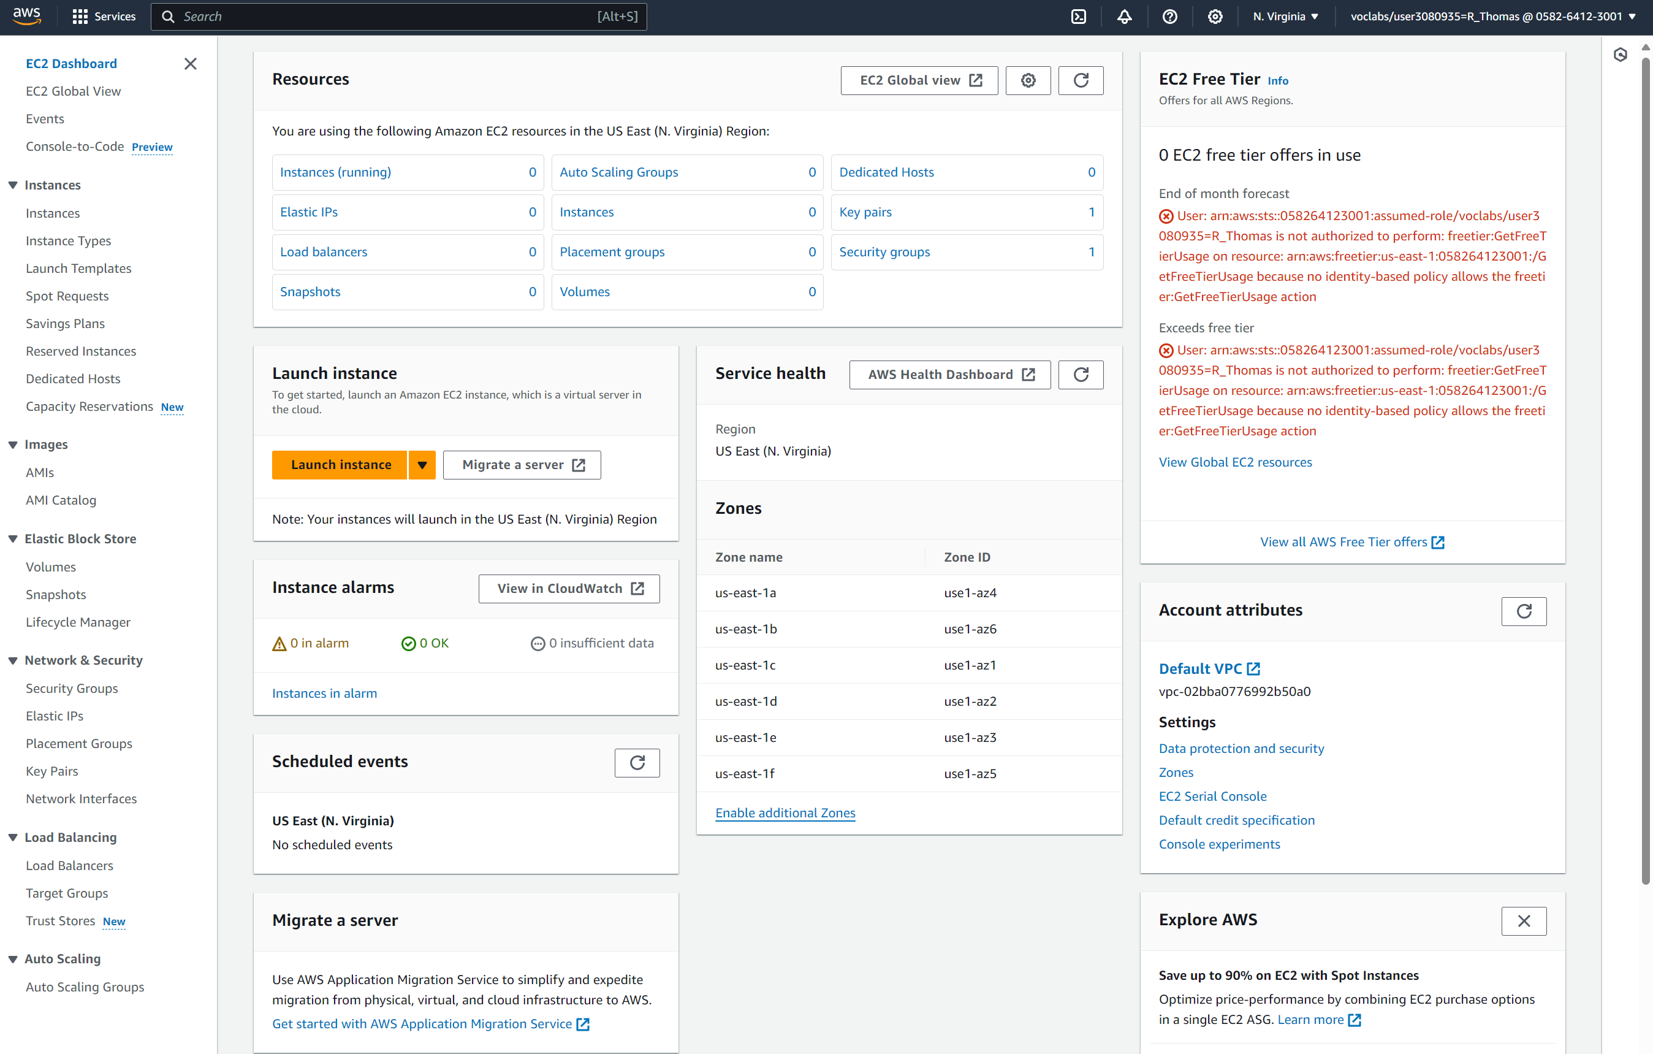Open EC2 Serial Console setting
The image size is (1653, 1054).
tap(1212, 796)
